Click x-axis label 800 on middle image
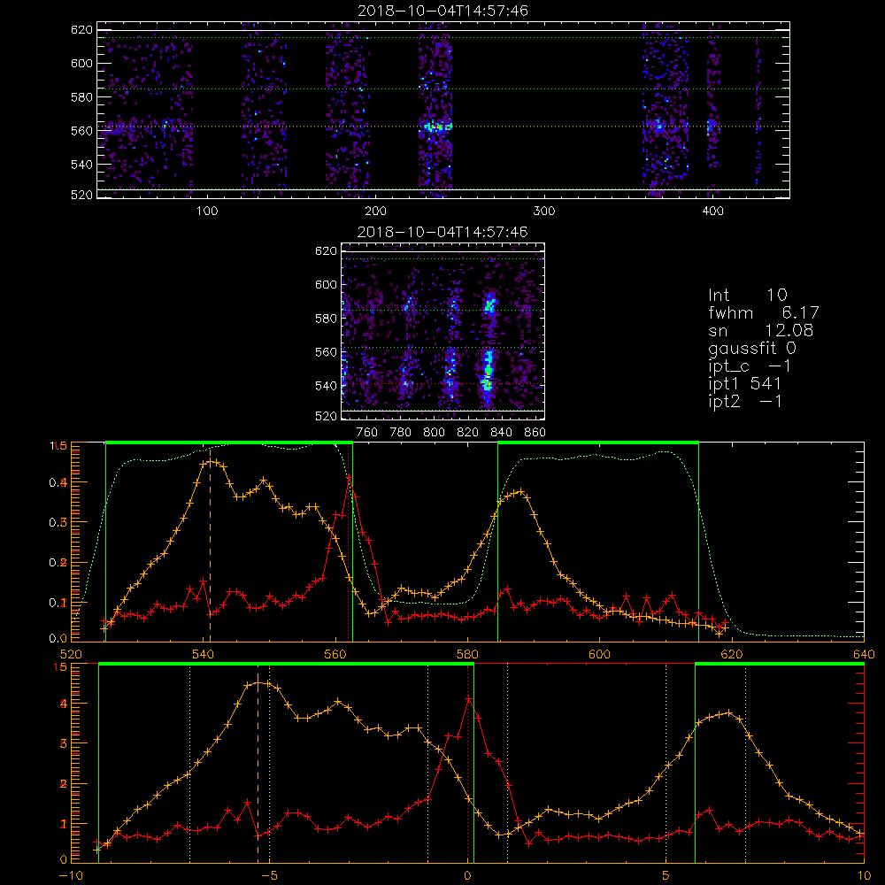885x885 pixels. (434, 433)
